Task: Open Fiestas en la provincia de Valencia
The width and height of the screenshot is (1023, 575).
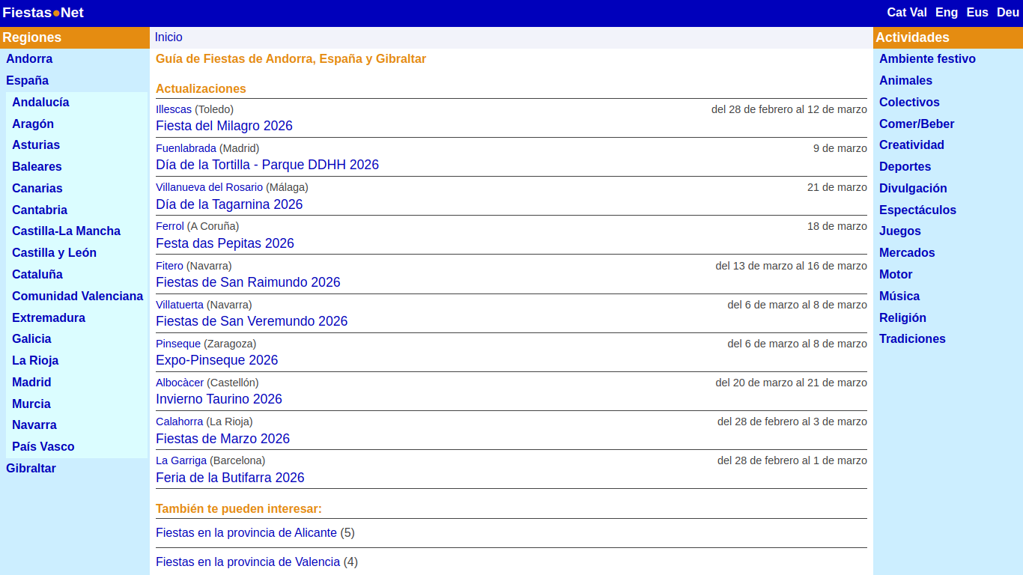Action: coord(248,562)
